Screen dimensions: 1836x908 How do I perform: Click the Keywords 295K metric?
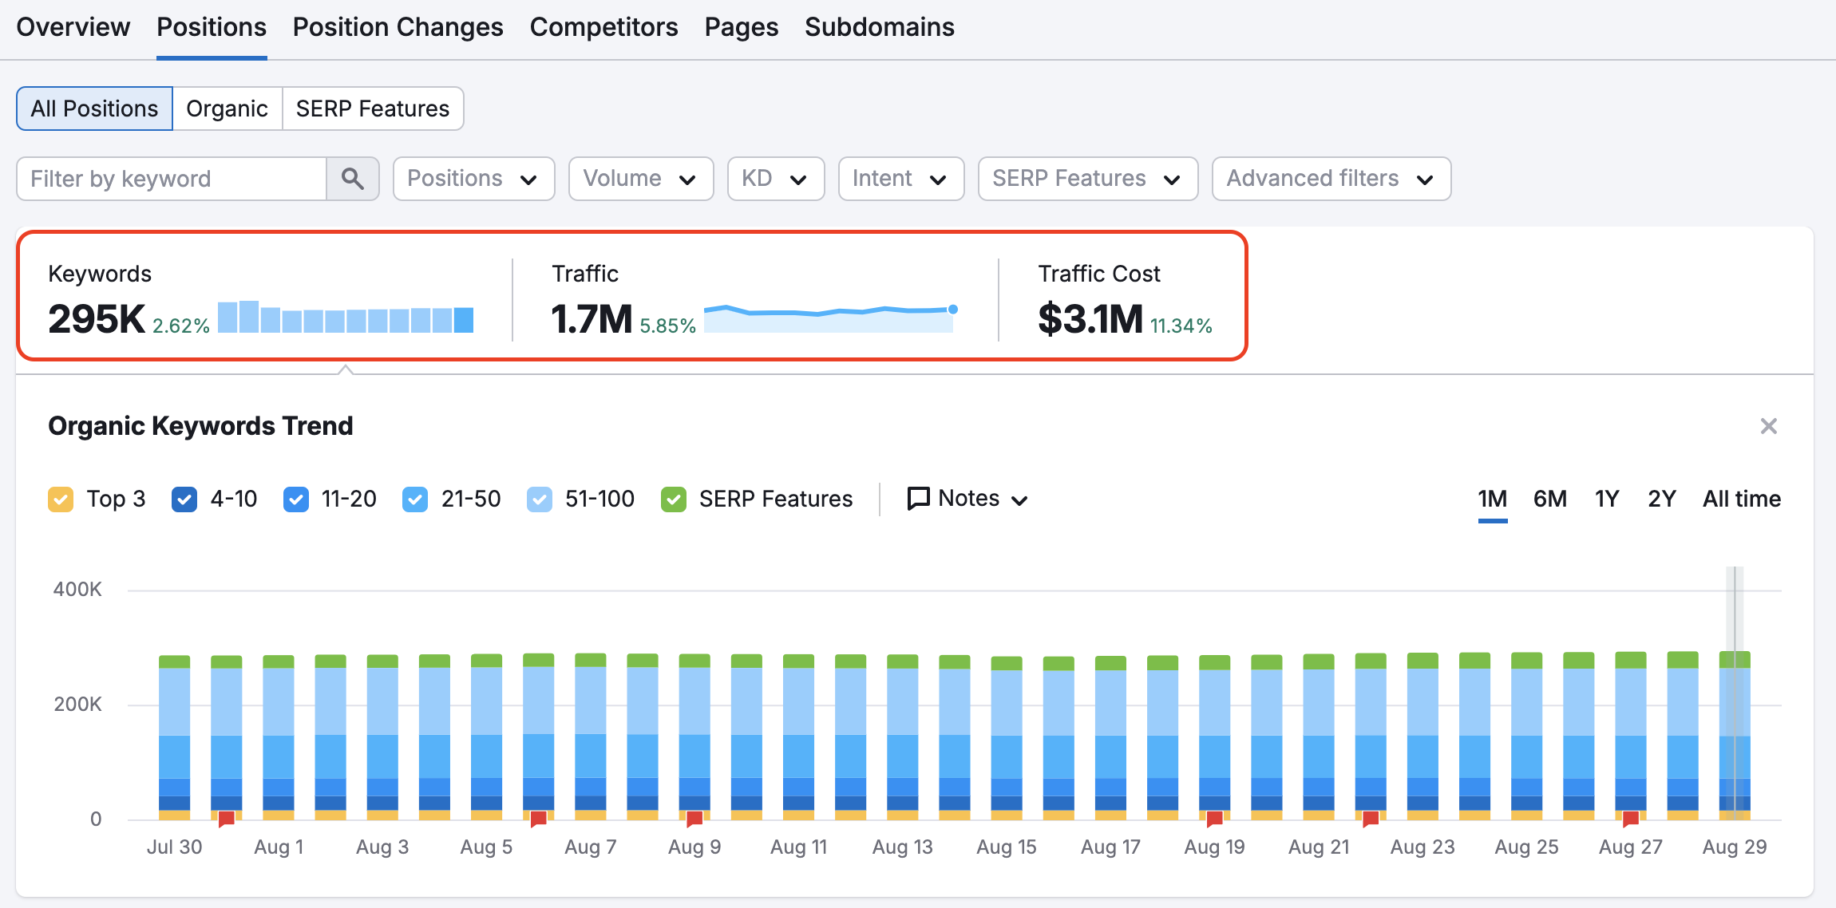point(97,319)
